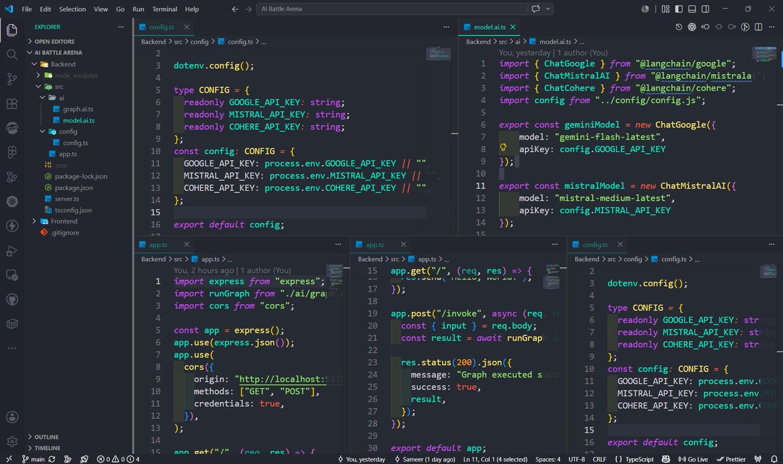
Task: Click the go-to-previous-change arrow icon
Action: point(705,27)
